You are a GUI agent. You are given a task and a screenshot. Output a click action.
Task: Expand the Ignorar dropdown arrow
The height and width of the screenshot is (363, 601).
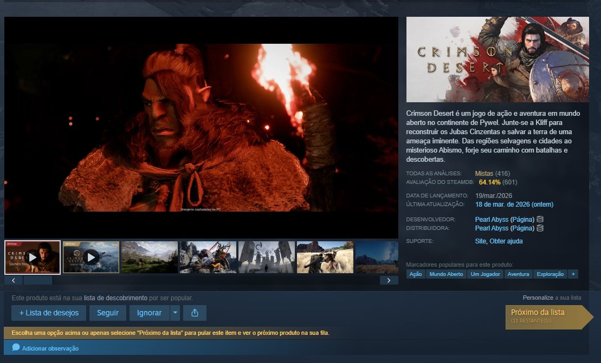[x=175, y=313]
